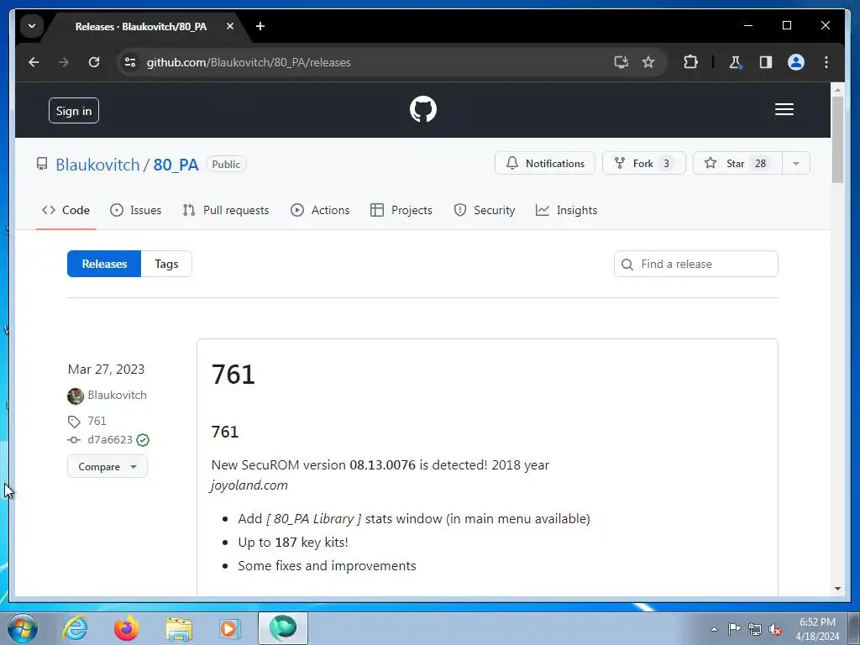Click the page vertical scrollbar thumb
Image resolution: width=860 pixels, height=645 pixels.
point(837,140)
